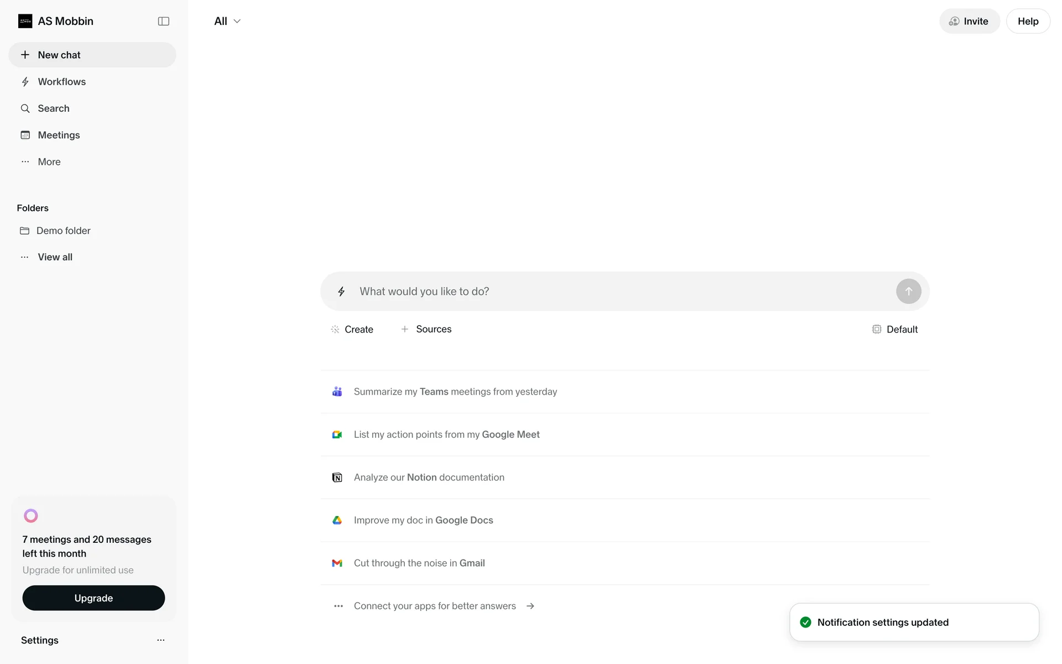Collapse the sidebar using panel icon
Viewport: 1062px width, 664px height.
(163, 21)
